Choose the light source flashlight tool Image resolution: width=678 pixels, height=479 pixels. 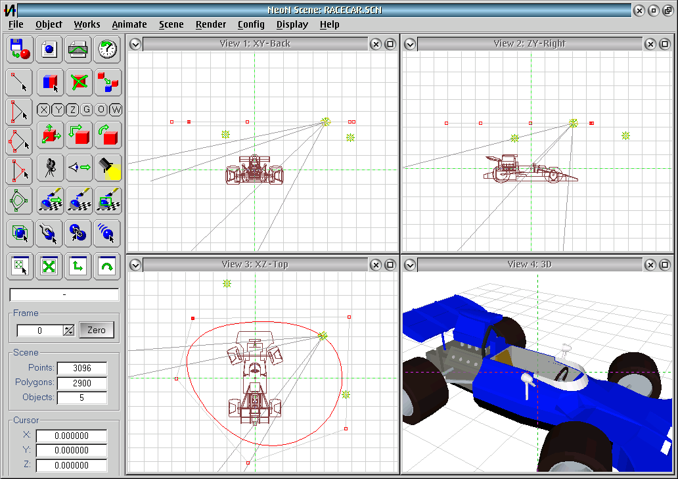tap(107, 168)
